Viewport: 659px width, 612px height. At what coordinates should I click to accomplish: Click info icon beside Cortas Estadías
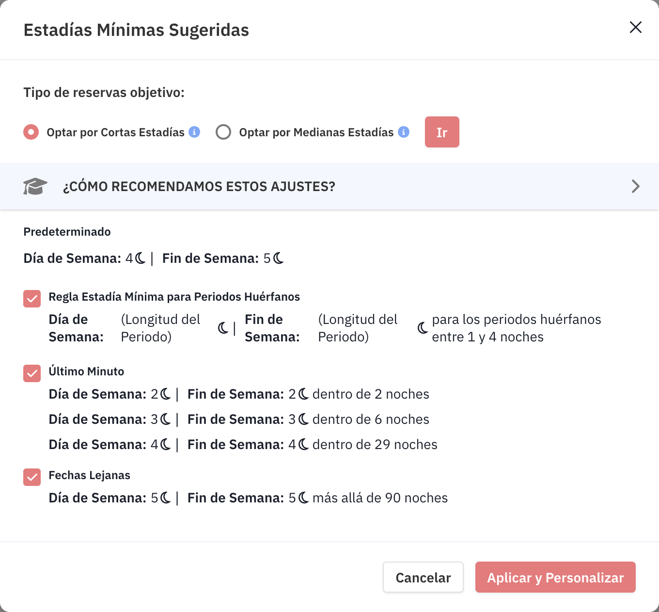pyautogui.click(x=194, y=132)
